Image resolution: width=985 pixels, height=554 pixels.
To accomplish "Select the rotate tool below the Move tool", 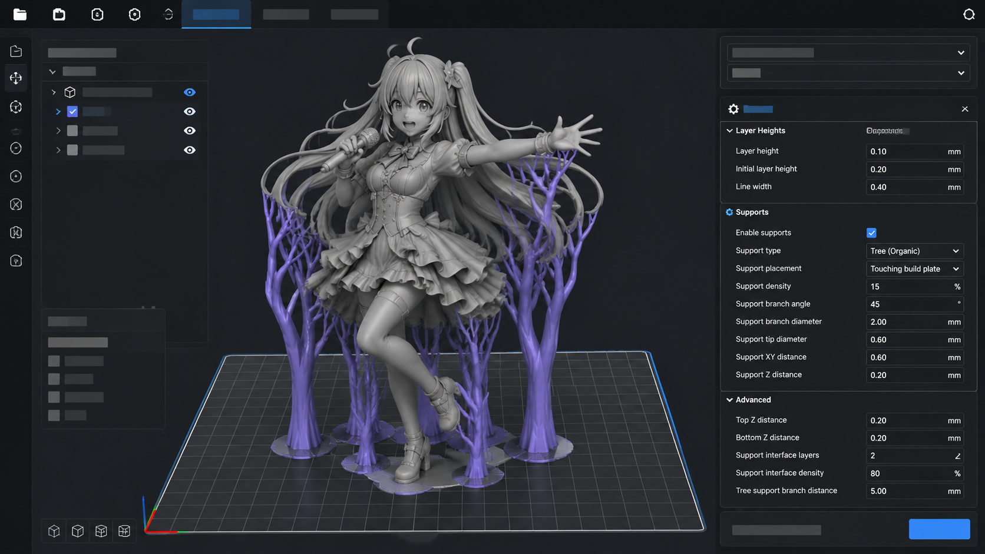I will (16, 107).
